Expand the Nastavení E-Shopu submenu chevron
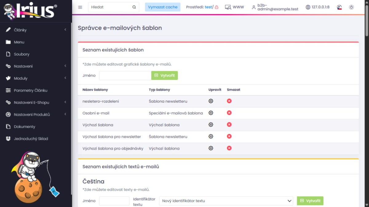This screenshot has width=369, height=207. click(65, 102)
